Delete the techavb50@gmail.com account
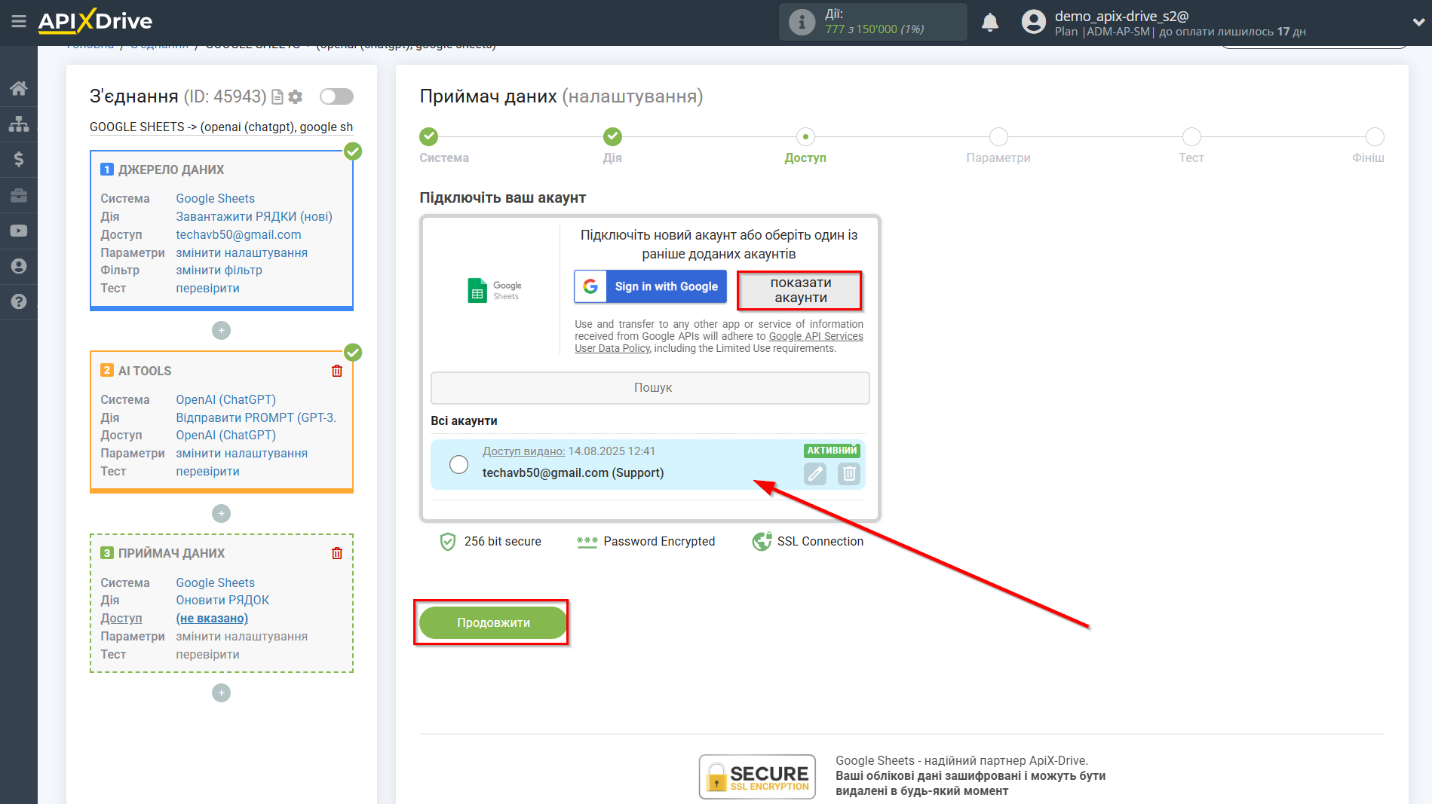 point(849,473)
